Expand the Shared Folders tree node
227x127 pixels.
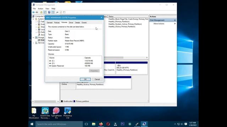click(36, 27)
